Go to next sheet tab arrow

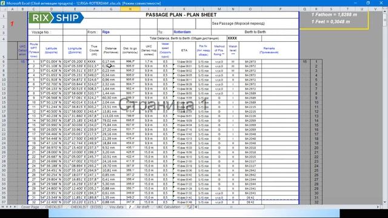(11, 206)
